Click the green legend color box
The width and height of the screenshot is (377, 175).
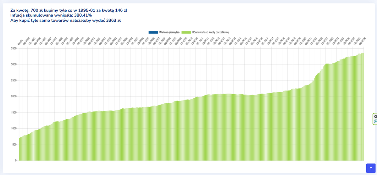point(186,32)
